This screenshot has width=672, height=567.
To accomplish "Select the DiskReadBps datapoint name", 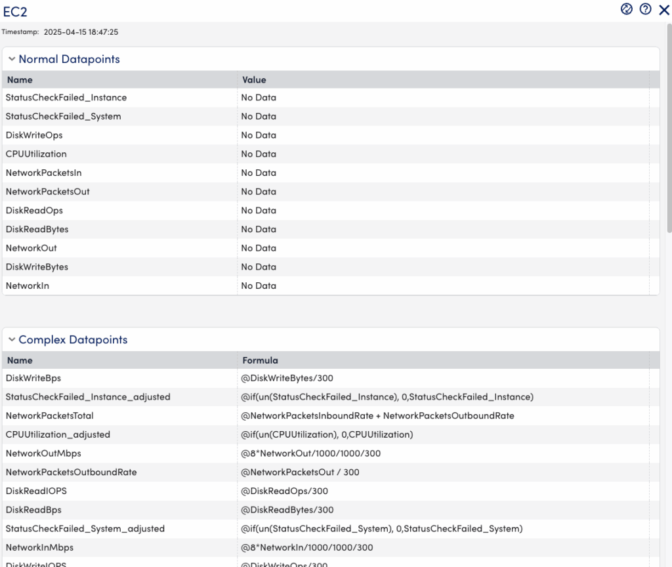I will 33,511.
